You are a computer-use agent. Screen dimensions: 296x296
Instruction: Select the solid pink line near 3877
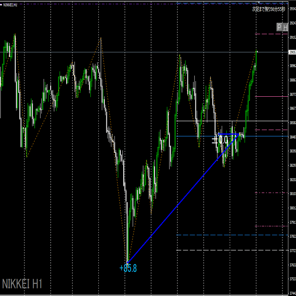coord(272,96)
